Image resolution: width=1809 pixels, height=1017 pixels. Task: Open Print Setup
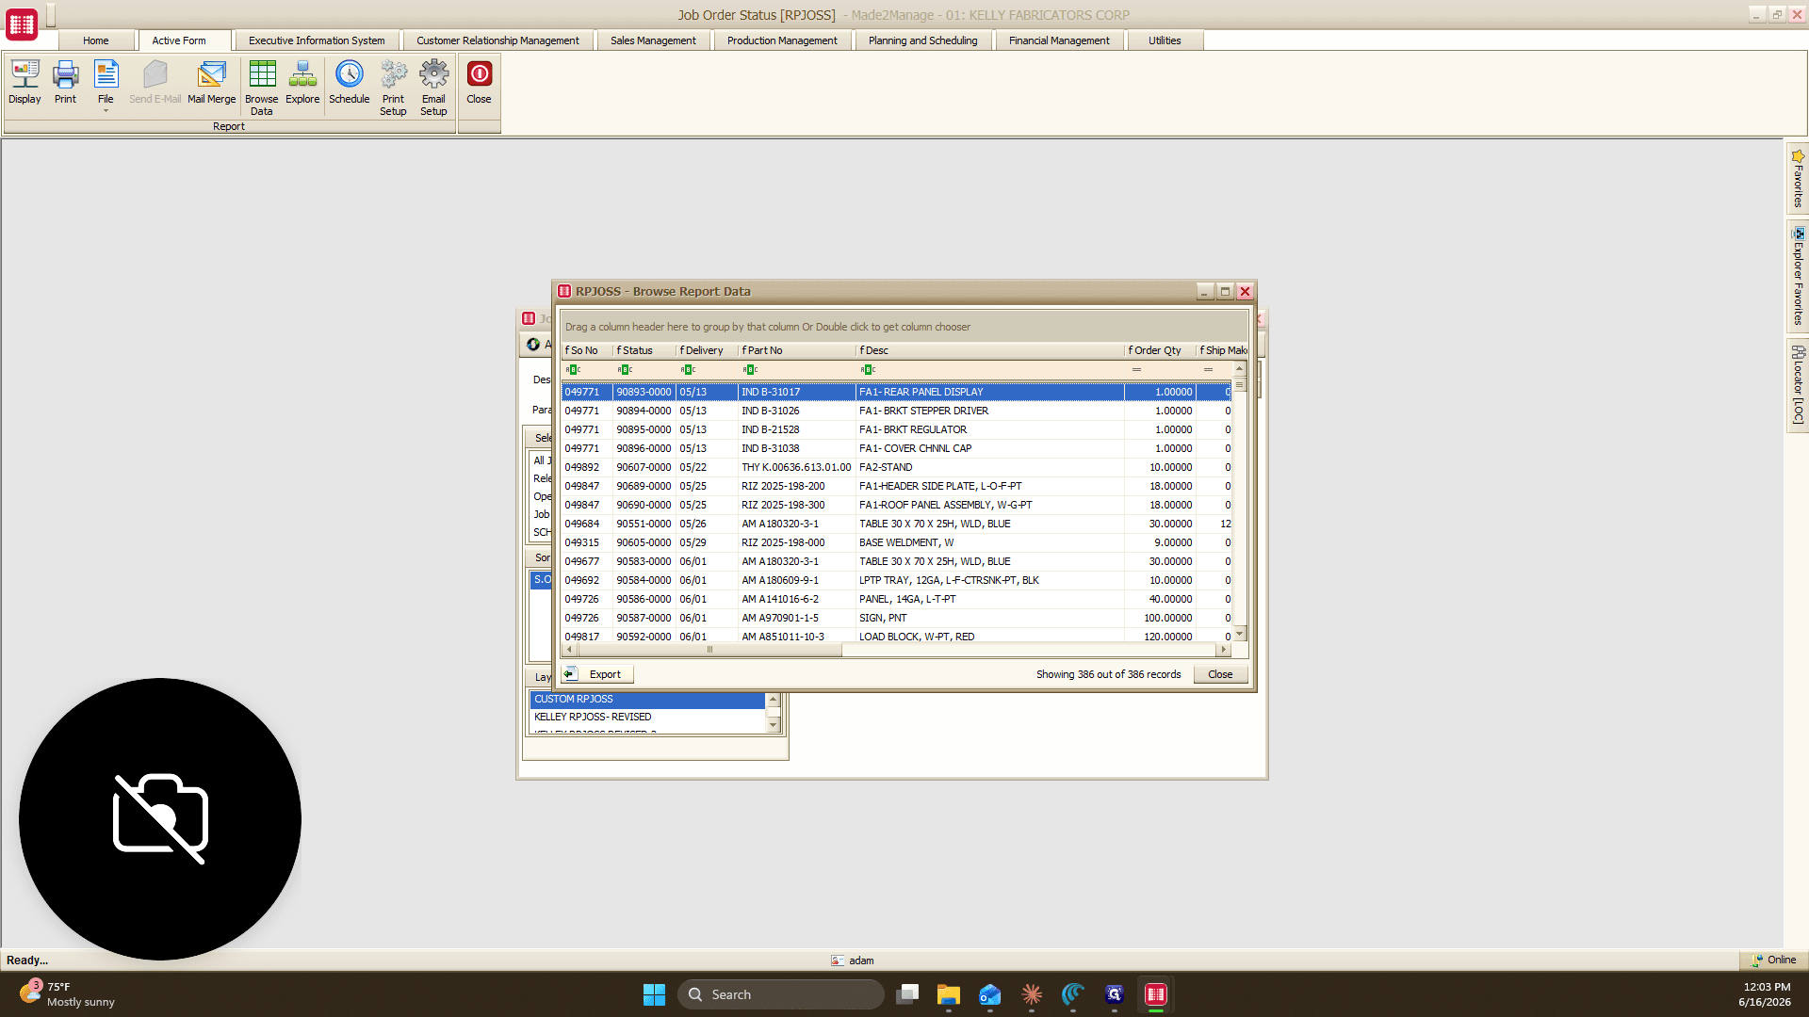pyautogui.click(x=393, y=88)
